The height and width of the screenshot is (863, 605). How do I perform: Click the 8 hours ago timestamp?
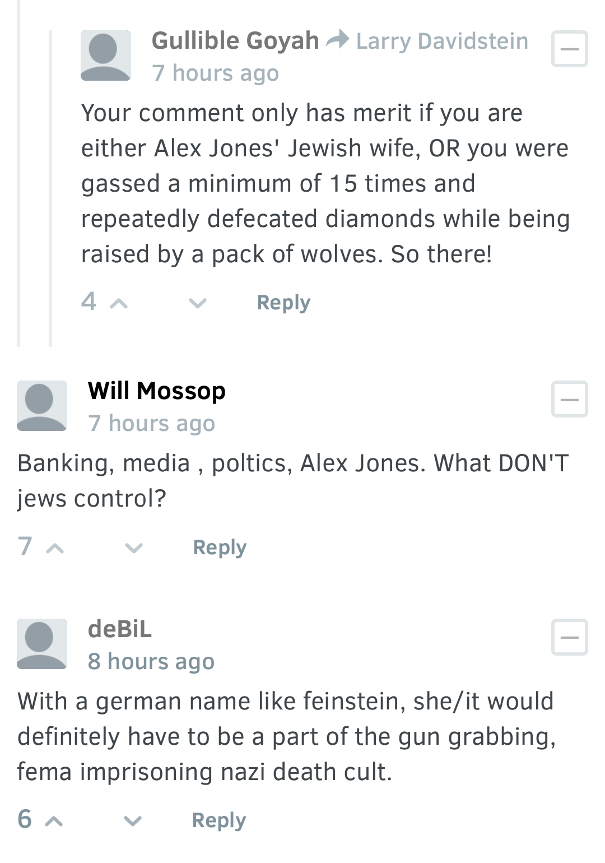tap(151, 661)
